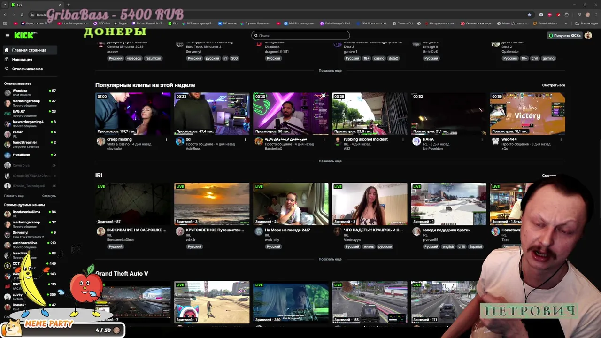
Task: Click the Навигация browse icon
Action: 7,59
